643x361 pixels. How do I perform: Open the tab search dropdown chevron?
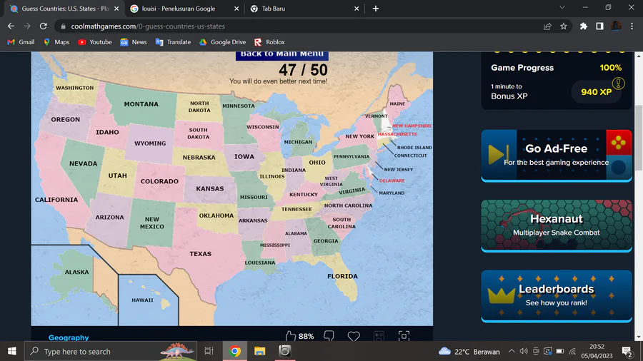click(x=562, y=8)
